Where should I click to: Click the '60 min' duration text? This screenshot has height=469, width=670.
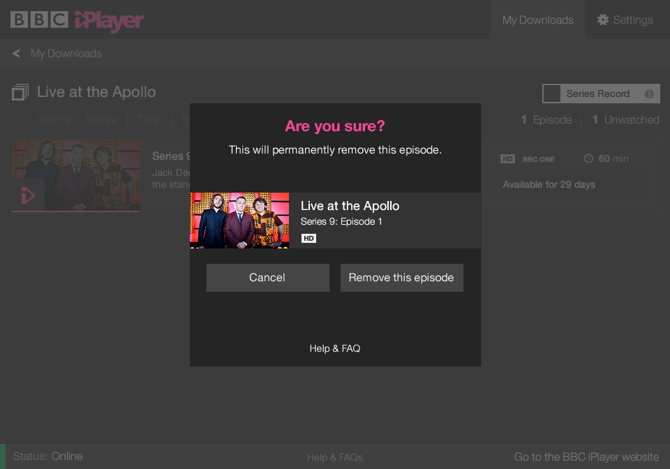click(613, 159)
